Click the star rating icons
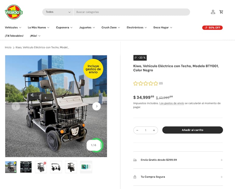 (146, 83)
